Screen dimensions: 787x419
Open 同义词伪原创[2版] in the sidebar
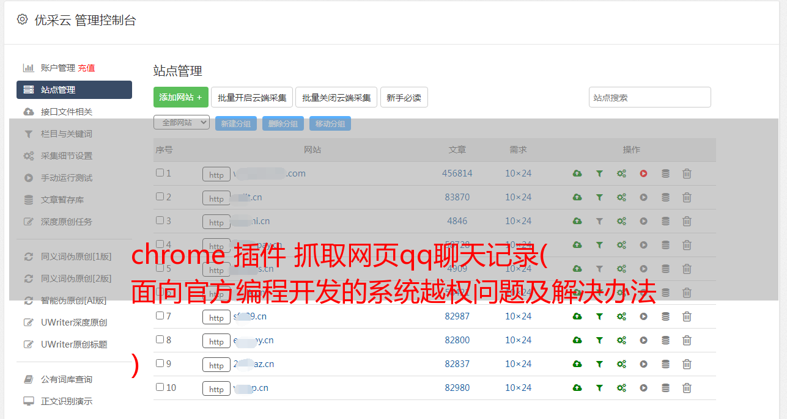click(x=76, y=279)
